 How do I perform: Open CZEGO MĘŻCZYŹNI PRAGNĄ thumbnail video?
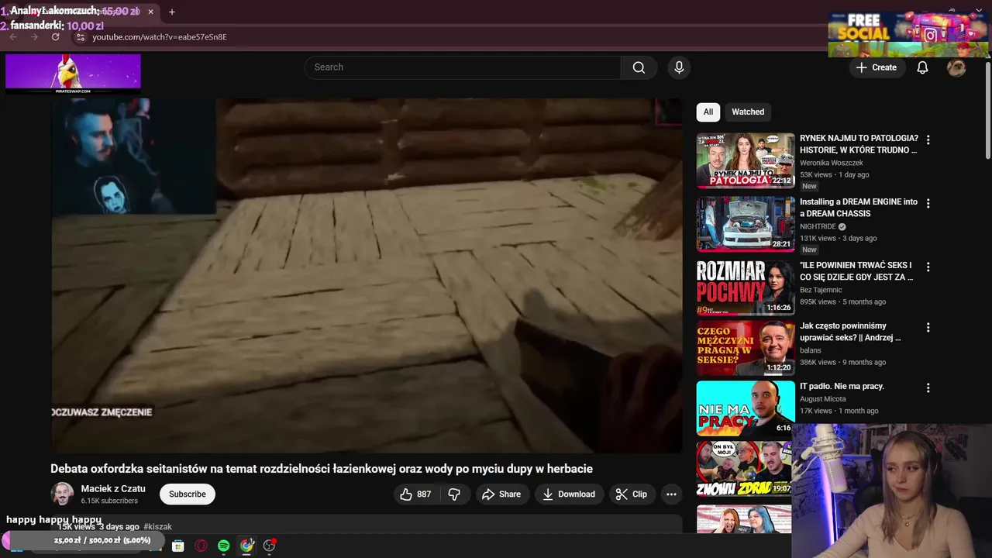[746, 348]
